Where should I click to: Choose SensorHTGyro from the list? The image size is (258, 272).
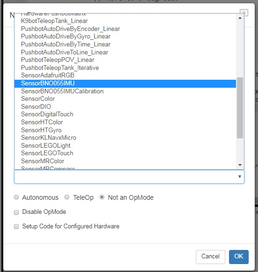125,130
